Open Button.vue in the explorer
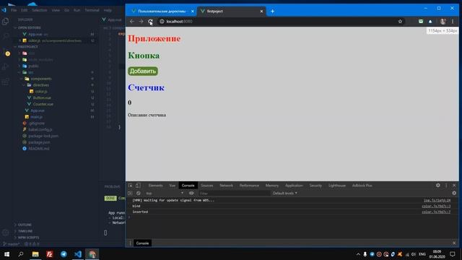 click(x=42, y=98)
